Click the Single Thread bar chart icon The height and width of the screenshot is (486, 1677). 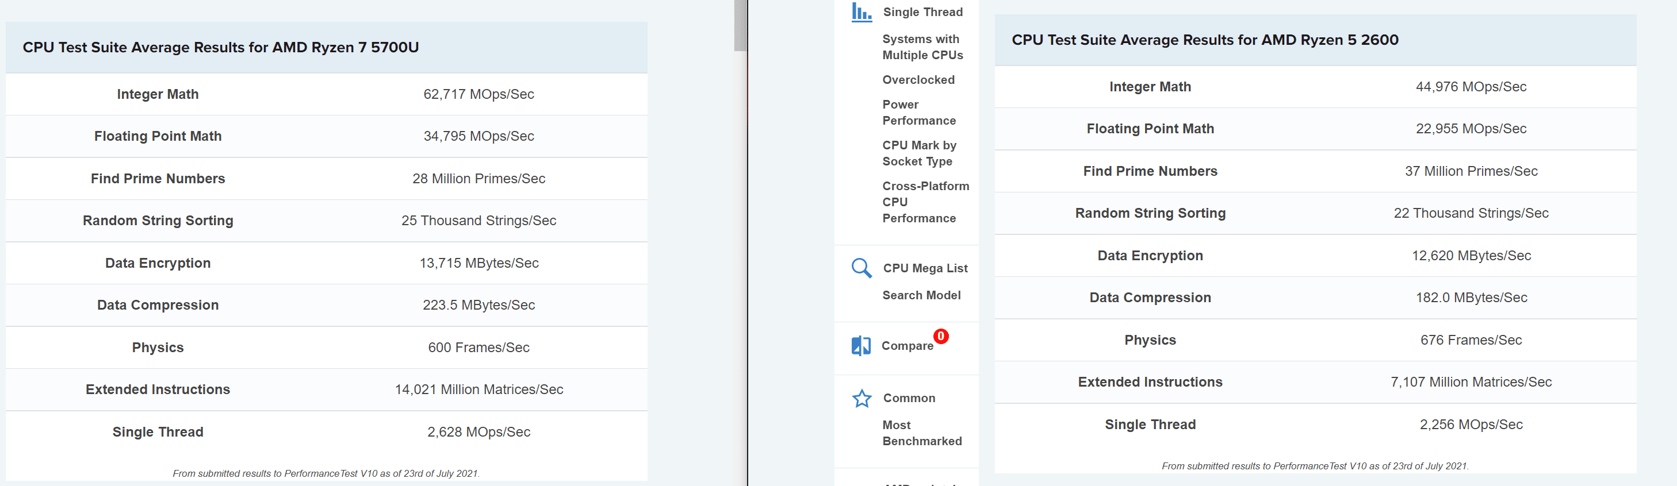(x=862, y=13)
